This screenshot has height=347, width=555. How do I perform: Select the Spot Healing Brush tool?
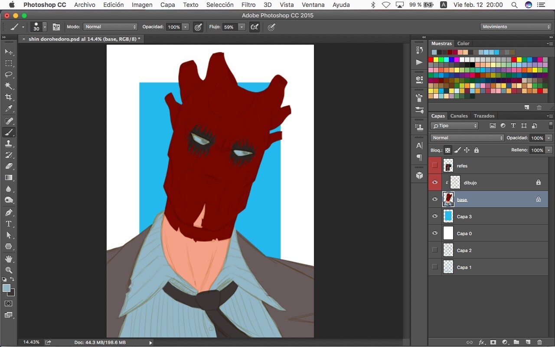[9, 121]
